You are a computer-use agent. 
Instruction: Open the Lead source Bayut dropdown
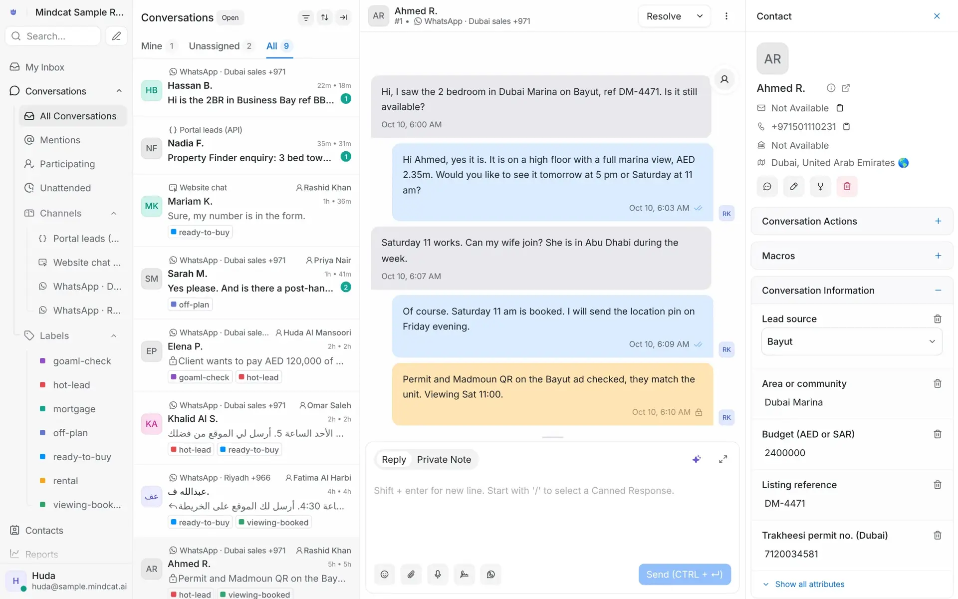852,341
